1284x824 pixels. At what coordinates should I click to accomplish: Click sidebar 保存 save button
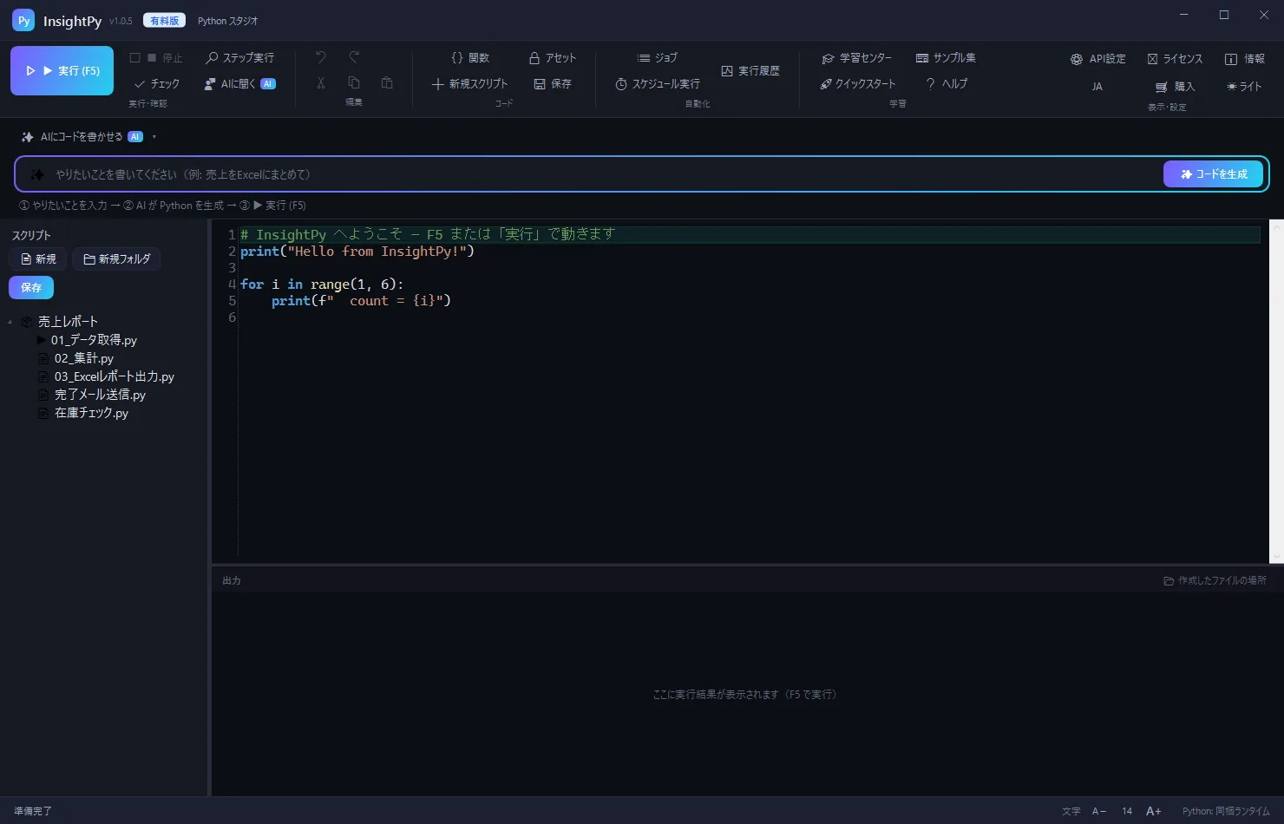pyautogui.click(x=31, y=288)
